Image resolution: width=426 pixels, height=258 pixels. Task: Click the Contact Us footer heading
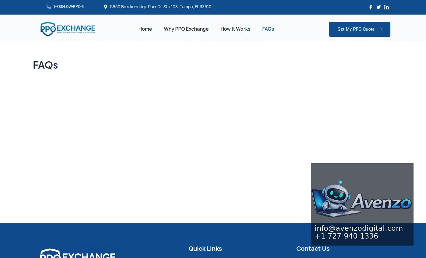tap(313, 249)
